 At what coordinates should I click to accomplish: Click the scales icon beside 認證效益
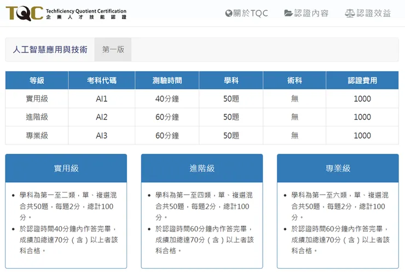pos(350,13)
